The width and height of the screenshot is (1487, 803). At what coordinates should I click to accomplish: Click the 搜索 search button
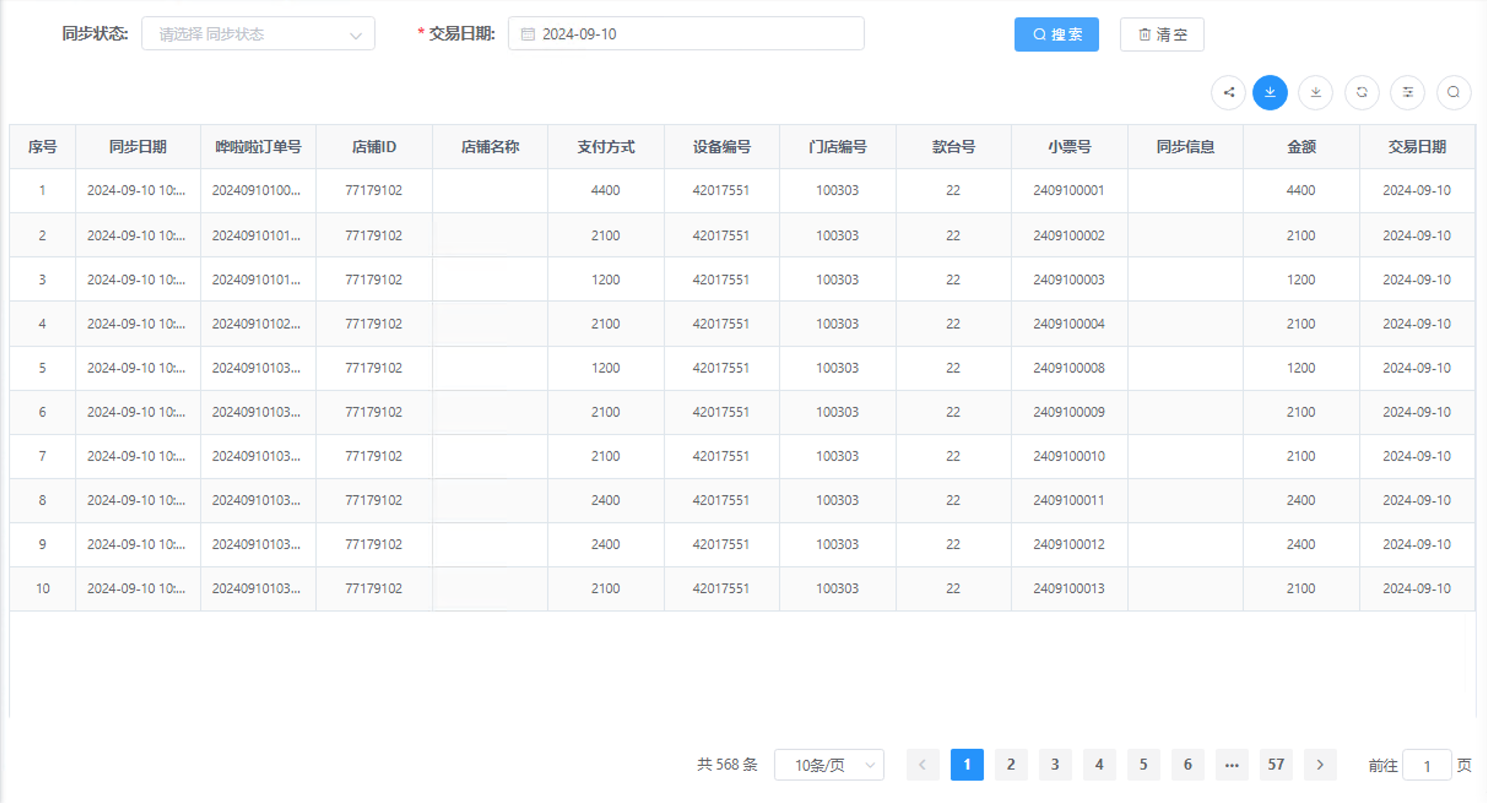[1056, 34]
